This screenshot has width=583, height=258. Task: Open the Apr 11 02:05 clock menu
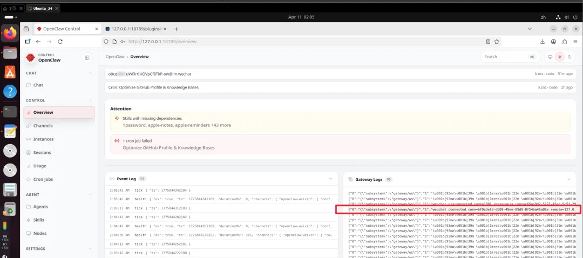[301, 17]
